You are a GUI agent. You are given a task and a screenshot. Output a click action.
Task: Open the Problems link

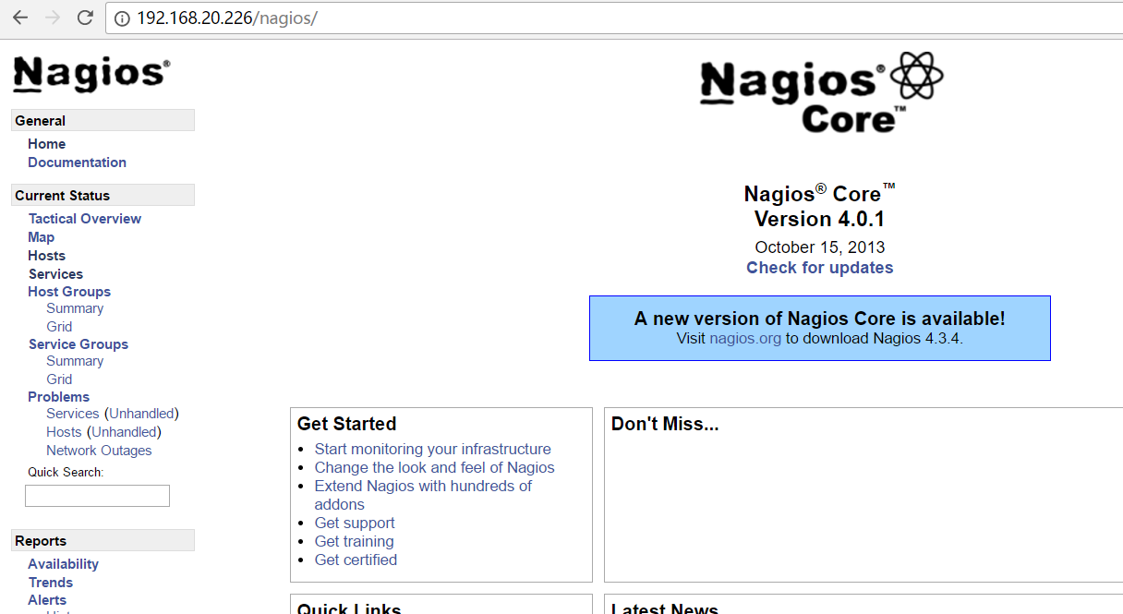click(58, 397)
